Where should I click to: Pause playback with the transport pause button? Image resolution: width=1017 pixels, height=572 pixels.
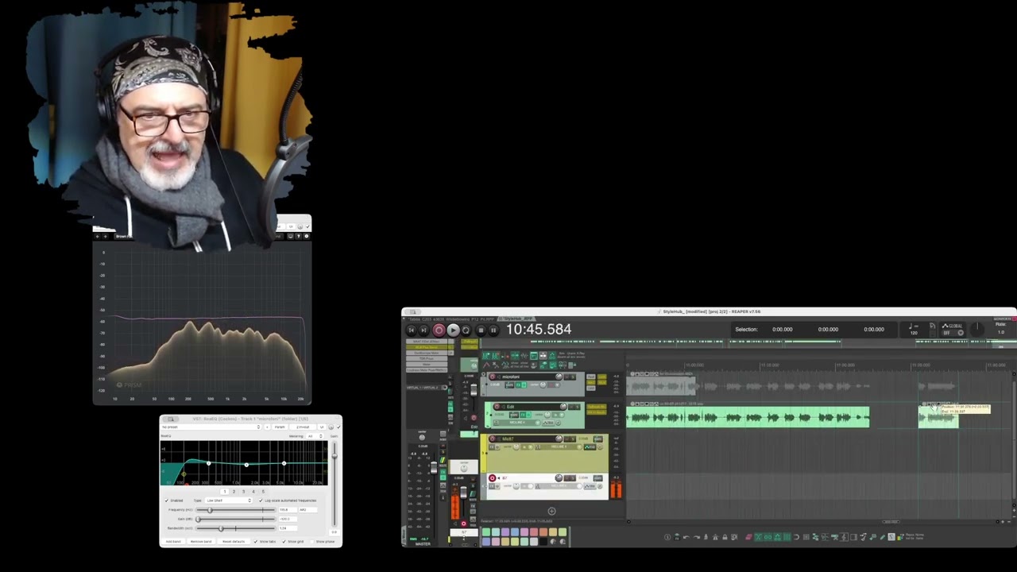(x=493, y=330)
